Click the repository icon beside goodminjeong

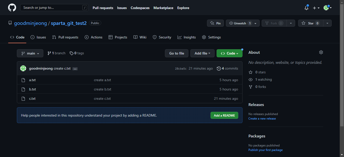(10, 23)
